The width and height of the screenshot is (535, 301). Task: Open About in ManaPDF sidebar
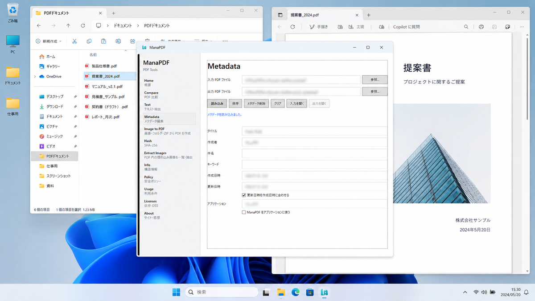click(169, 215)
